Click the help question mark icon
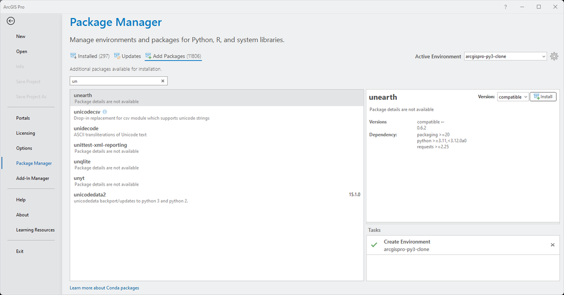 [505, 7]
